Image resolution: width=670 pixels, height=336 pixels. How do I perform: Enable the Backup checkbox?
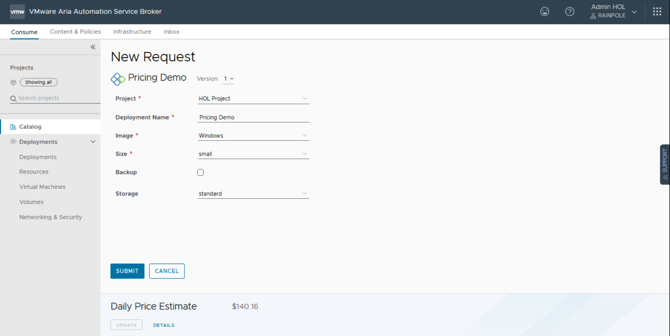(x=200, y=172)
